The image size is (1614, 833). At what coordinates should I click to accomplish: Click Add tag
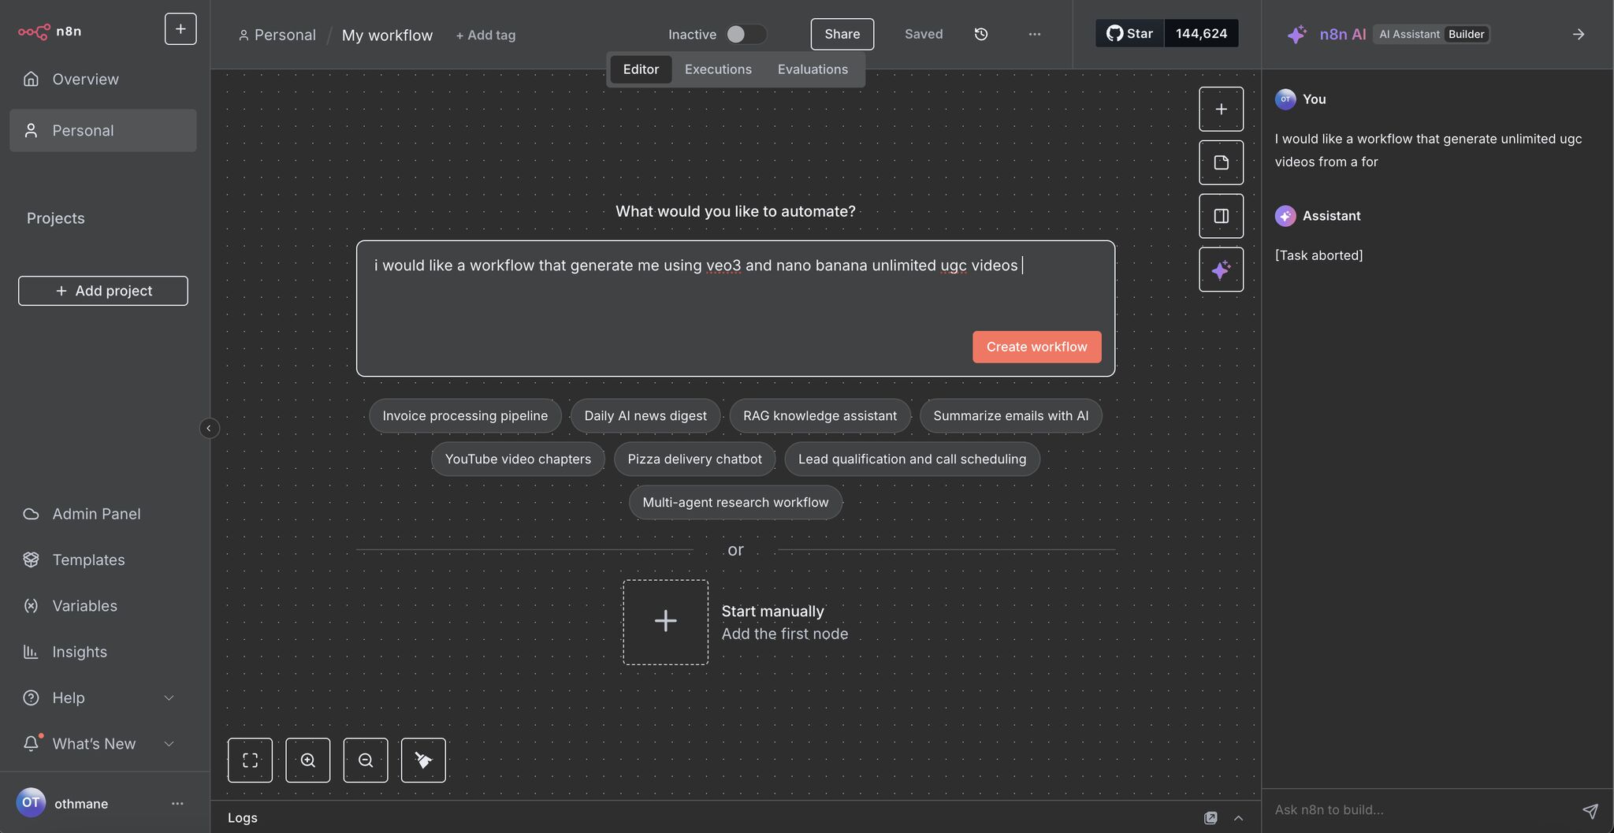[485, 35]
